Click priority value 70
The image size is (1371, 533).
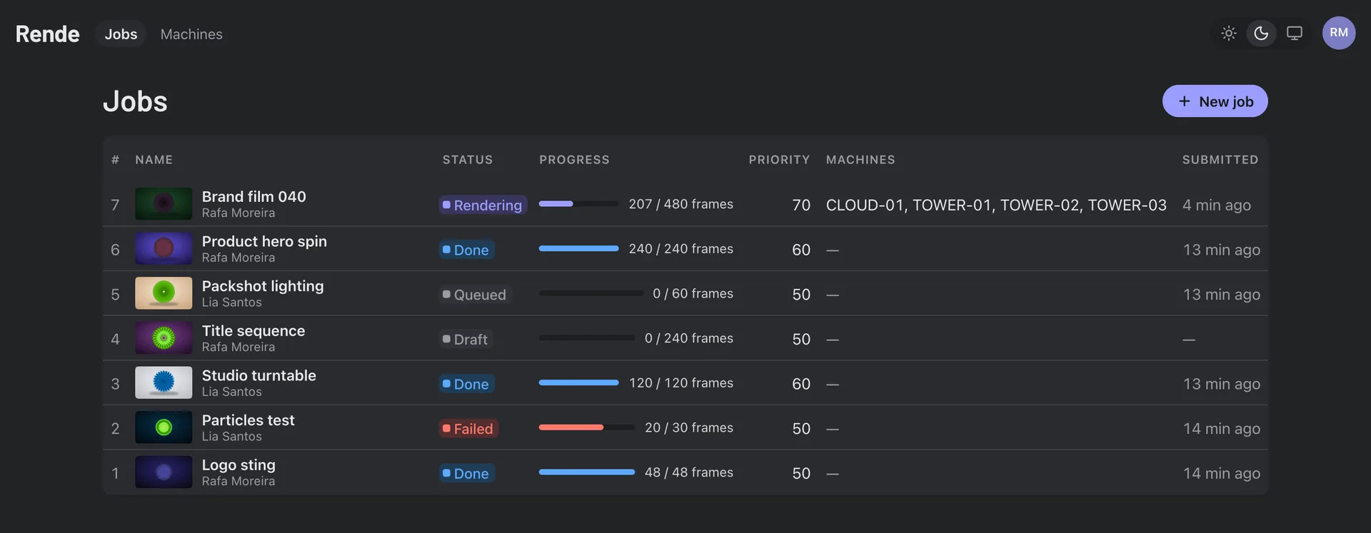[x=801, y=205]
